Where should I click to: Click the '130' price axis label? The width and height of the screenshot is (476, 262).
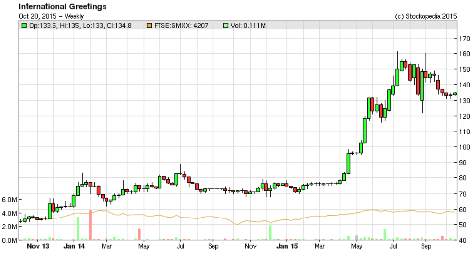(465, 100)
